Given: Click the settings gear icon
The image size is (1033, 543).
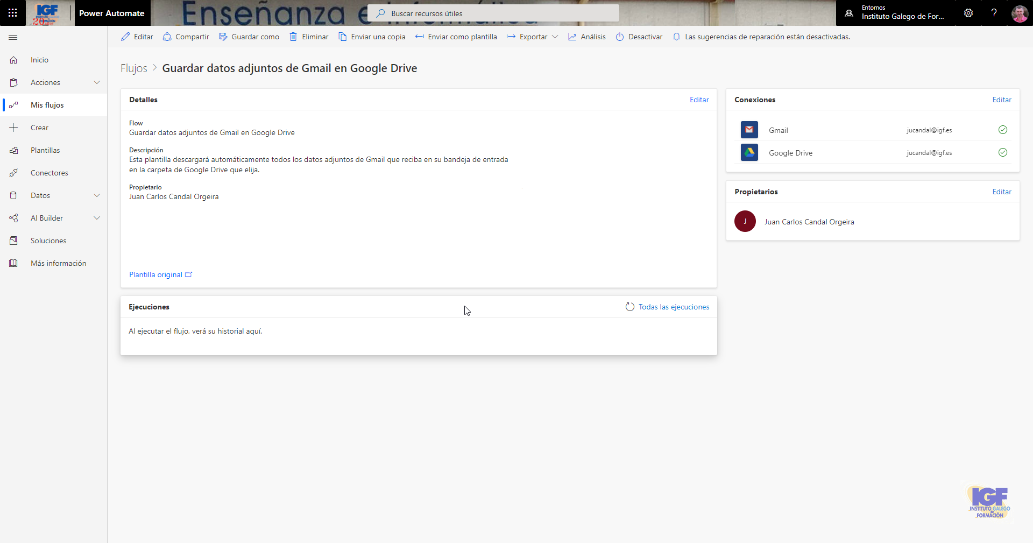Looking at the screenshot, I should coord(968,13).
